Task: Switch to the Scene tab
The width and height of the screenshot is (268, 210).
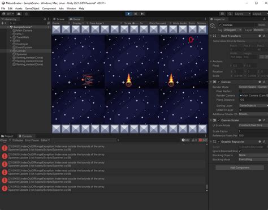Action: pos(59,19)
